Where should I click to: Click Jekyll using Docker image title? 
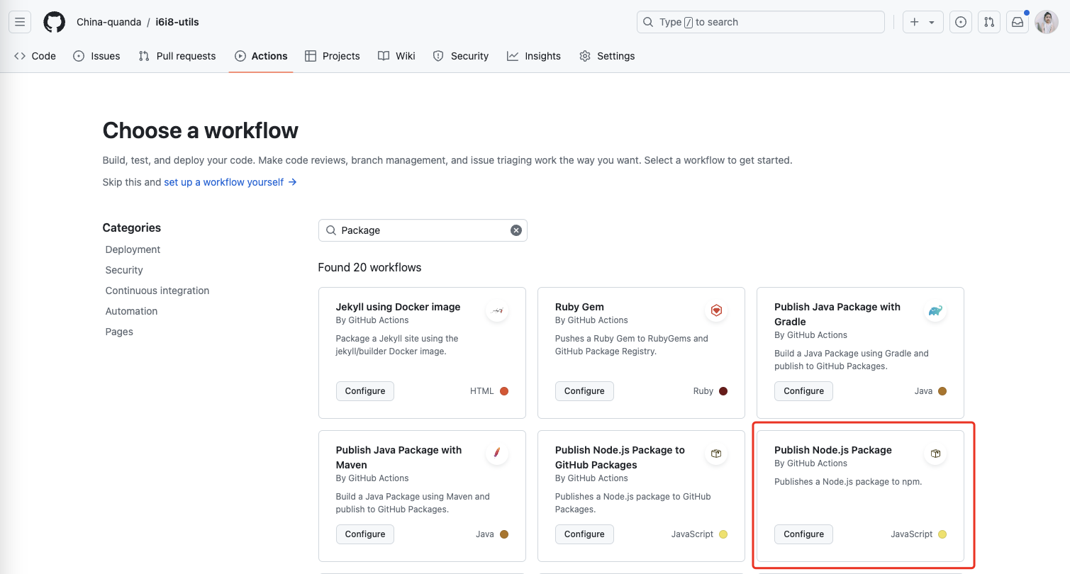click(398, 307)
